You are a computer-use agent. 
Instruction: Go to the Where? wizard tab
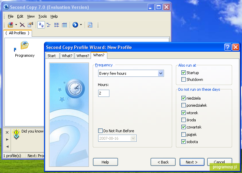(x=83, y=56)
